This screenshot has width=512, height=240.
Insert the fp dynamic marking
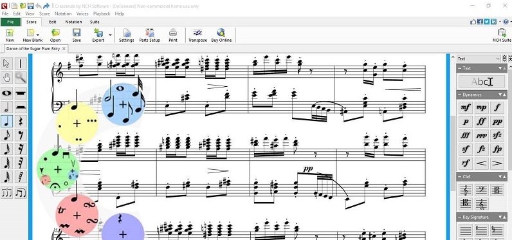click(497, 149)
